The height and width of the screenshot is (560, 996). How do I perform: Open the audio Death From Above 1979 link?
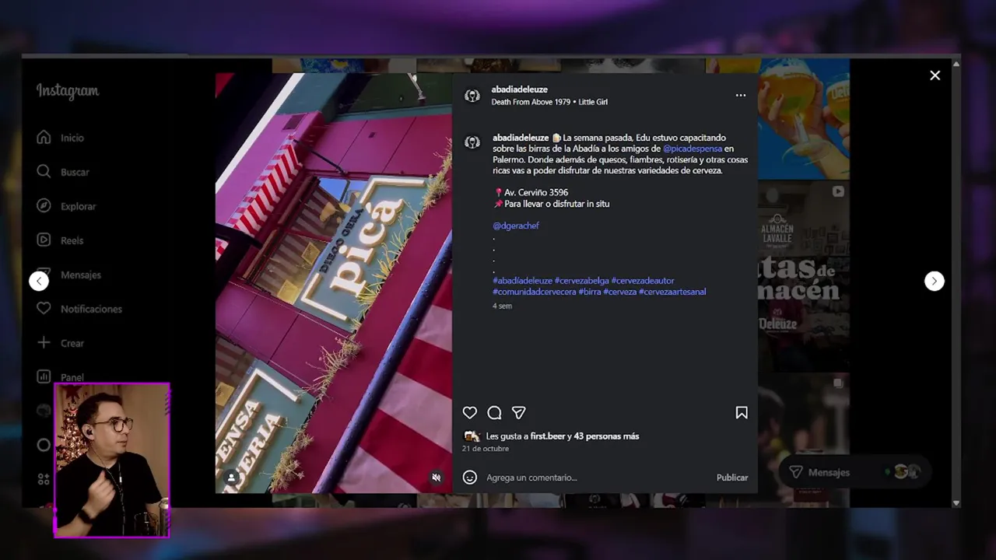coord(549,102)
